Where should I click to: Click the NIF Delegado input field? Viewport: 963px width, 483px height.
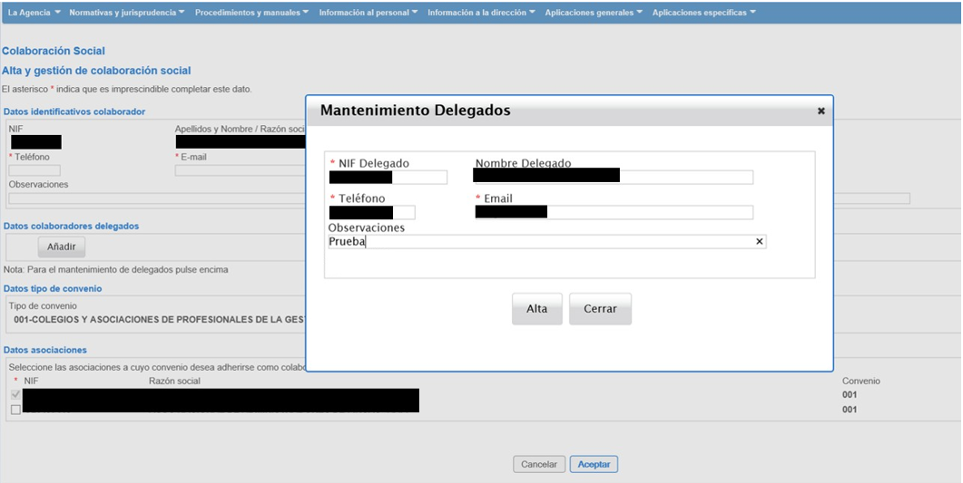tap(388, 177)
